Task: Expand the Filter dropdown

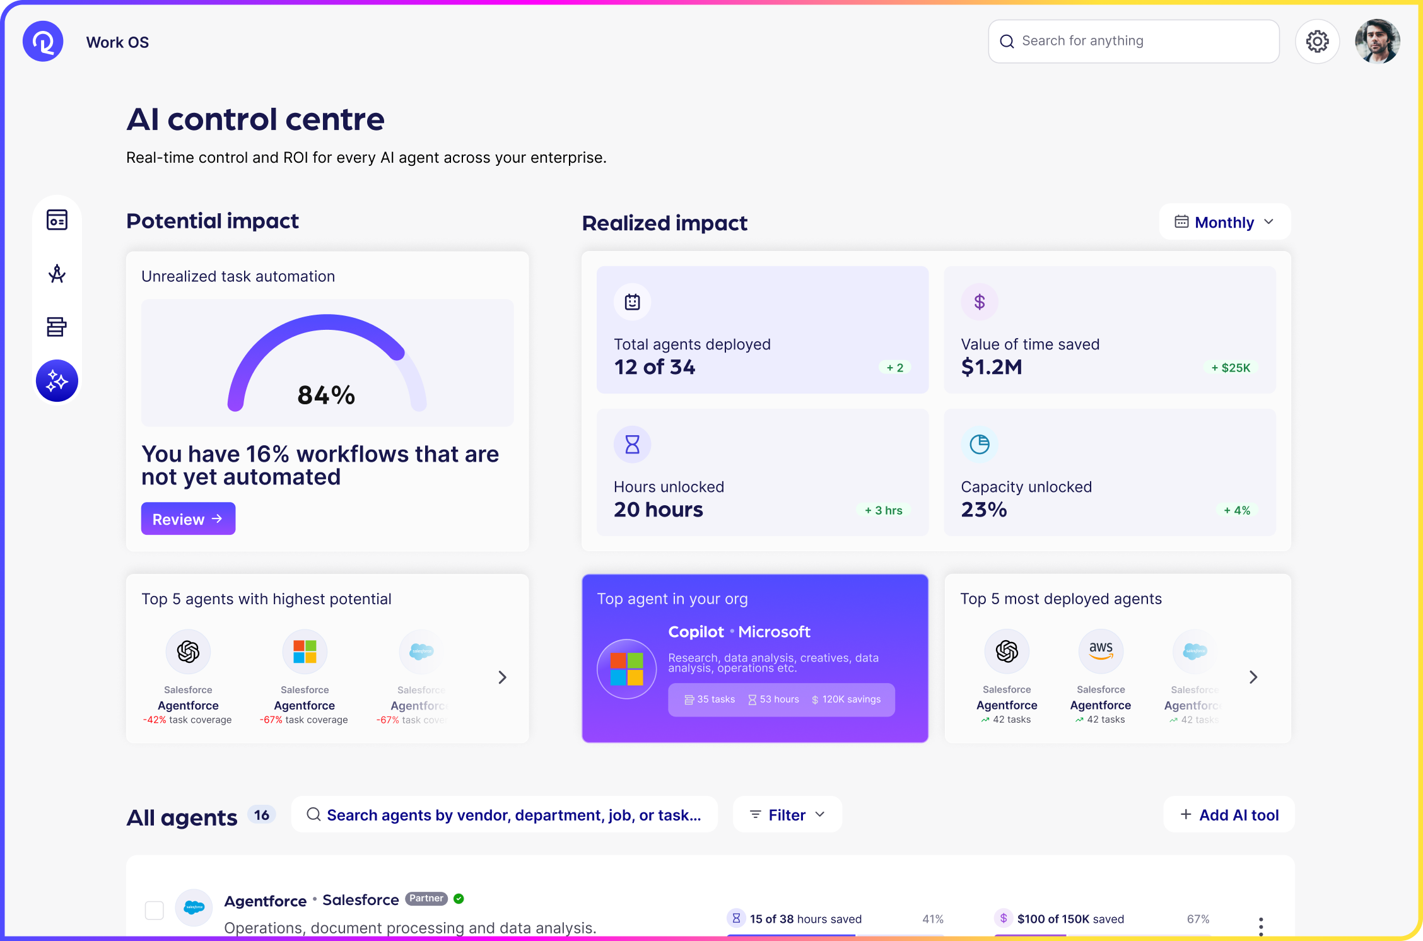Action: 787,815
